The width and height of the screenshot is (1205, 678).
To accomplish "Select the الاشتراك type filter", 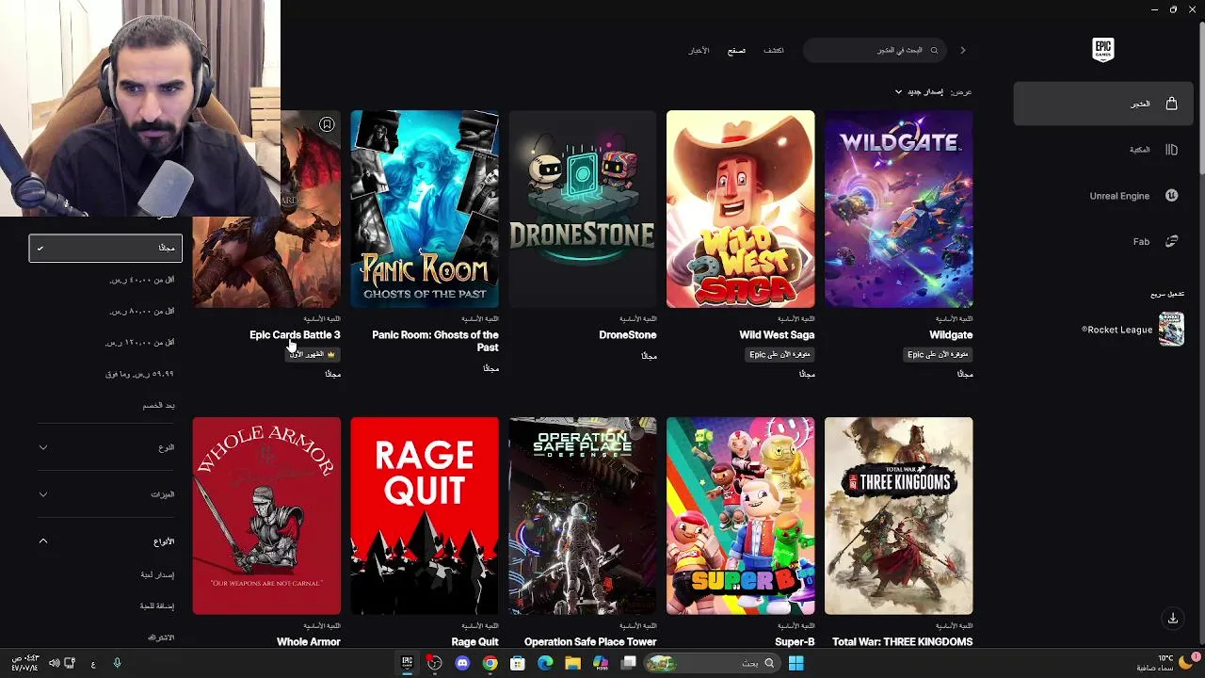I will (161, 638).
